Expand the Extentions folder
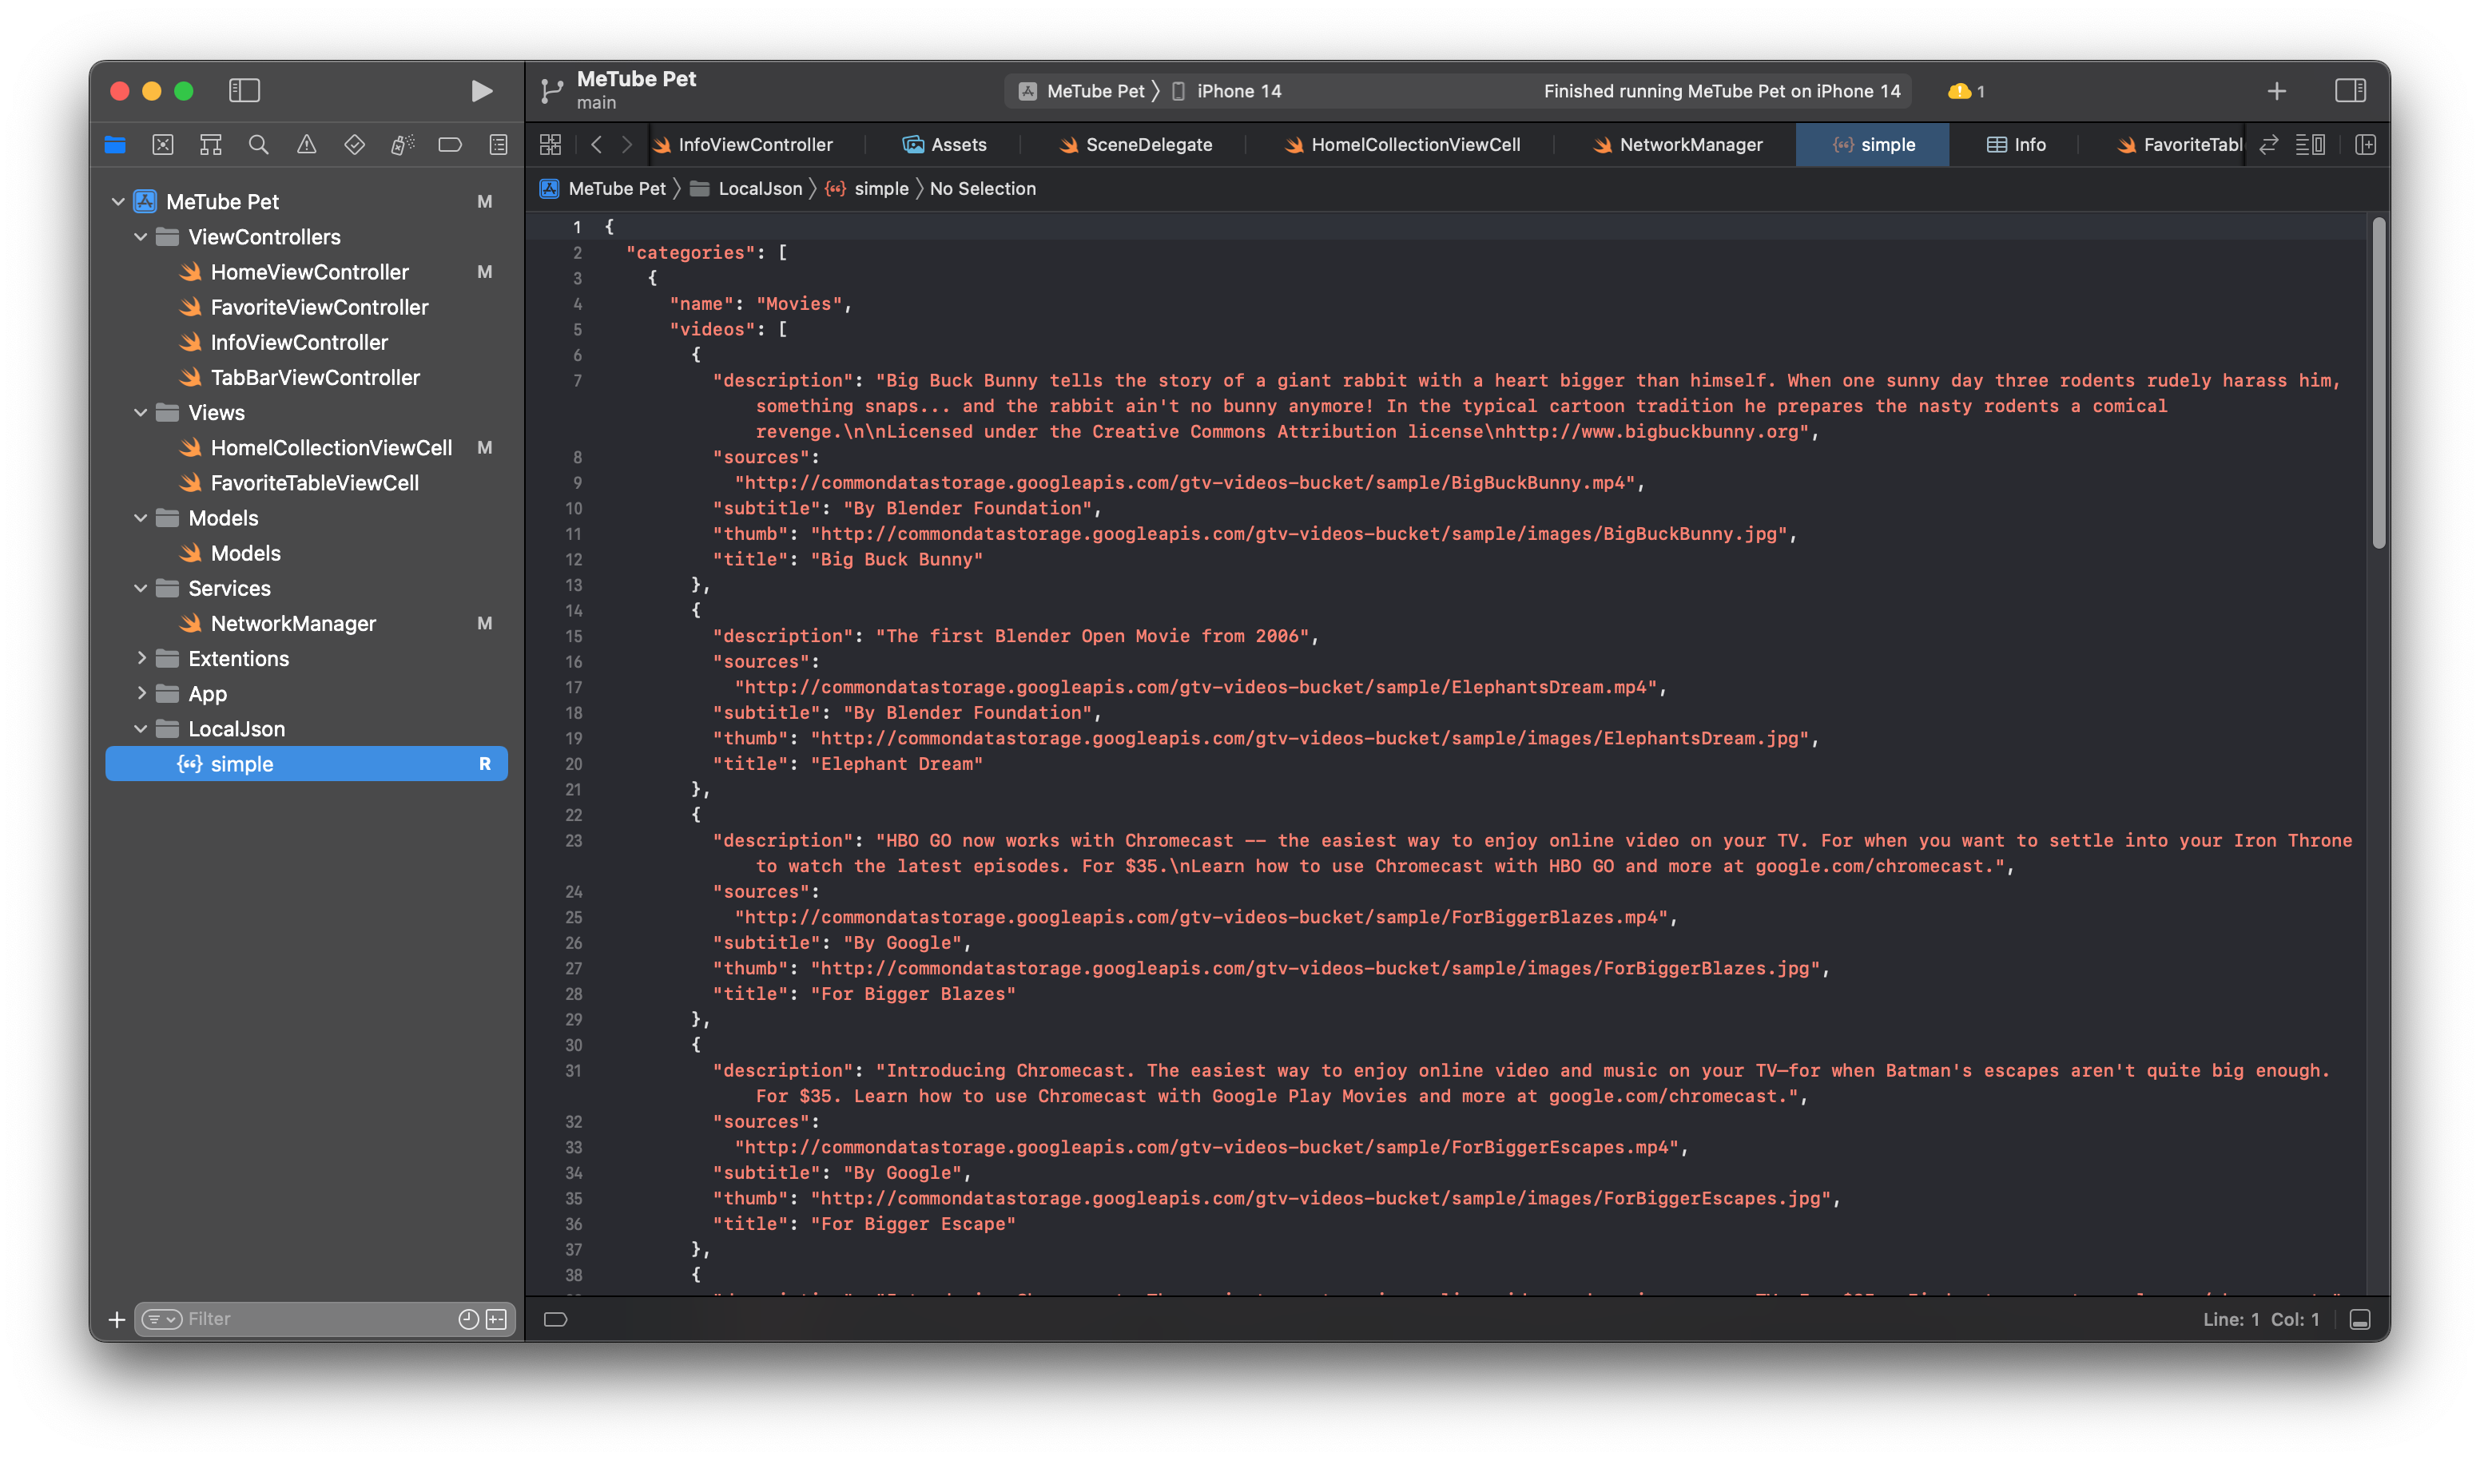 point(141,658)
